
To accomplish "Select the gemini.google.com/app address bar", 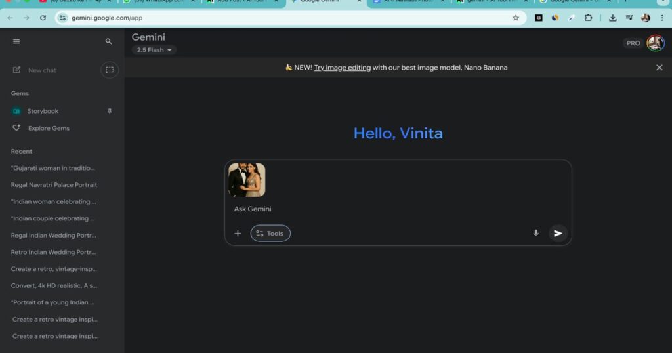I will point(289,18).
